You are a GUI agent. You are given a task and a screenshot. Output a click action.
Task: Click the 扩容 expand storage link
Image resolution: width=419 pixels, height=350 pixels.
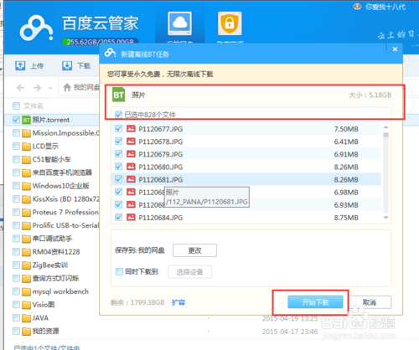pyautogui.click(x=178, y=302)
